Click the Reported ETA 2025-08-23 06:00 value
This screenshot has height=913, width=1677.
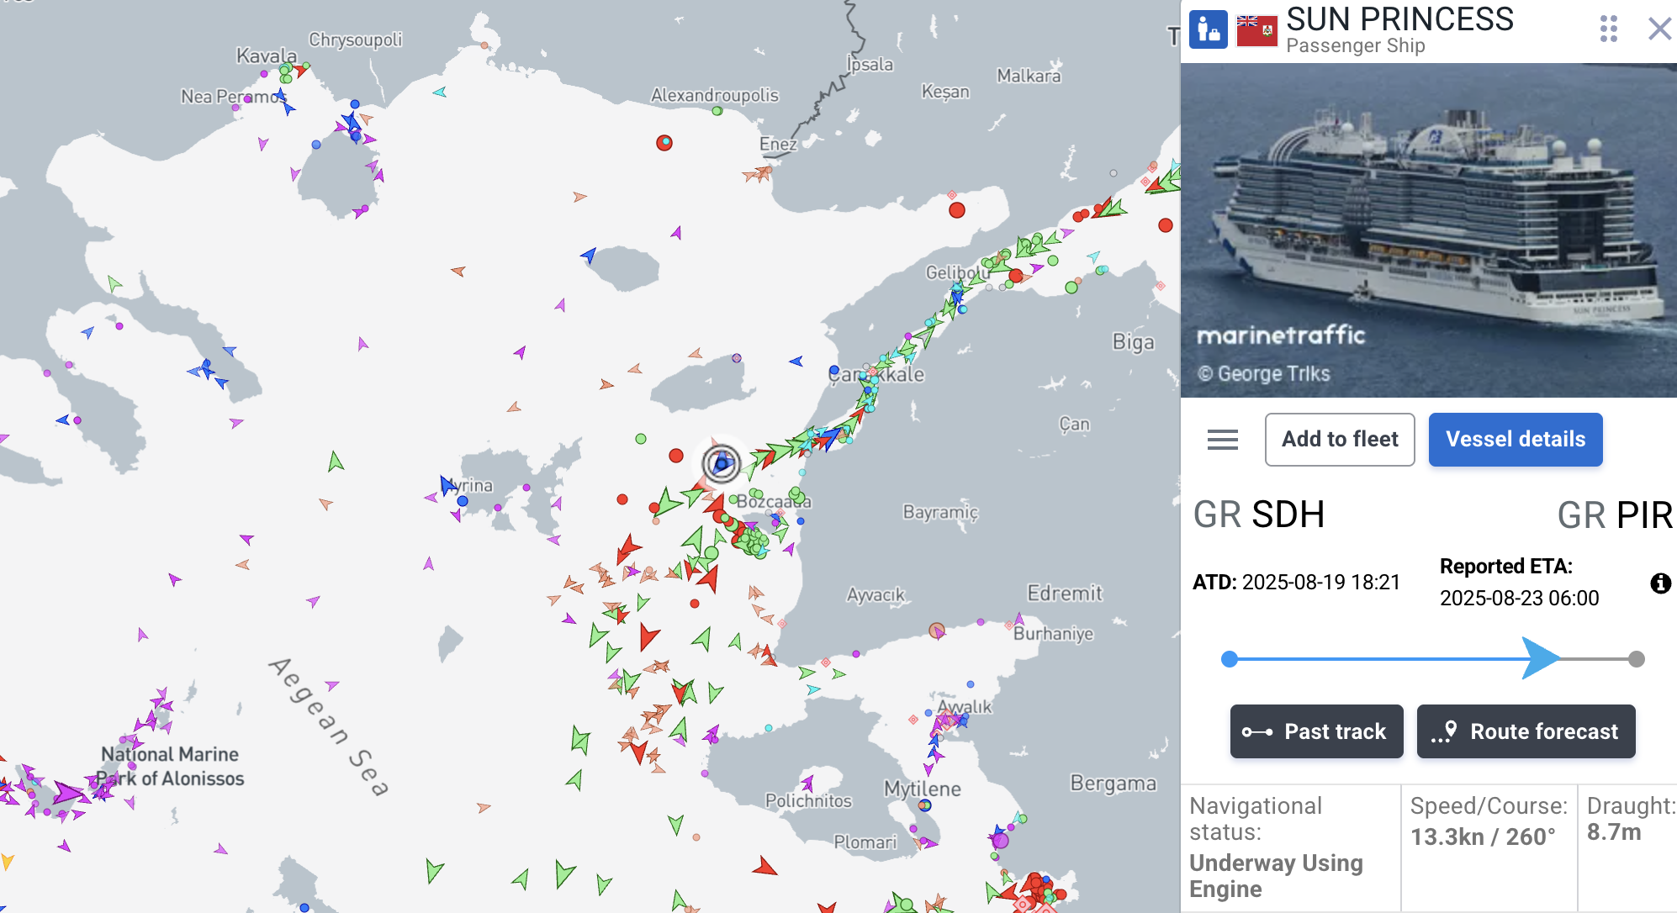(x=1519, y=598)
